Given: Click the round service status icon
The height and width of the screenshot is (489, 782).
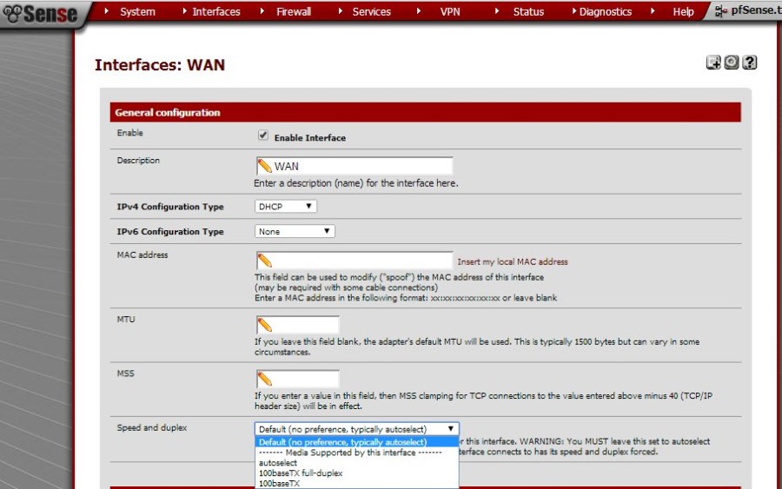Looking at the screenshot, I should (x=732, y=63).
